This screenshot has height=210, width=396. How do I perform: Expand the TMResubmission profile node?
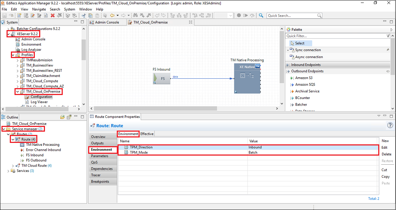click(x=17, y=60)
